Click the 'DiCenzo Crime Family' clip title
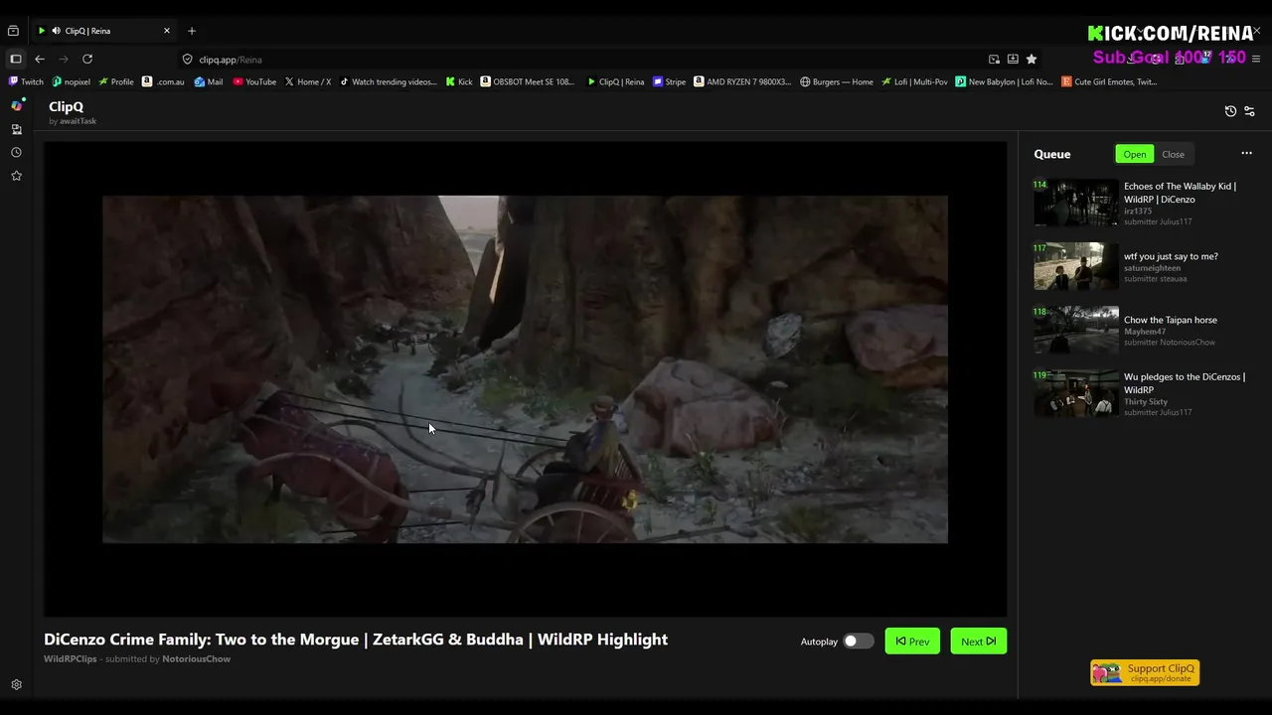 pos(356,640)
